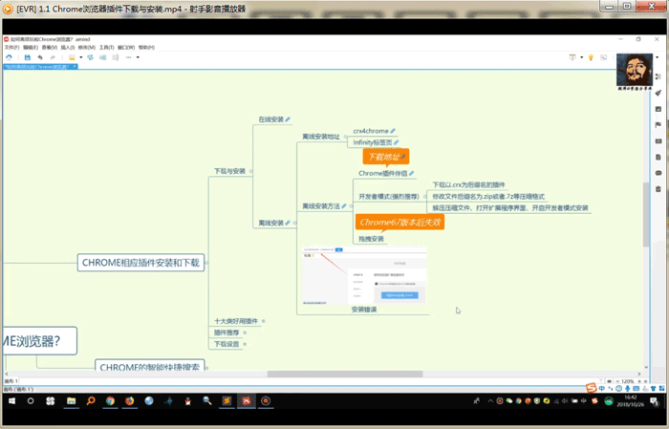The image size is (669, 429).
Task: Save the mind map with floppy icon
Action: [28, 57]
